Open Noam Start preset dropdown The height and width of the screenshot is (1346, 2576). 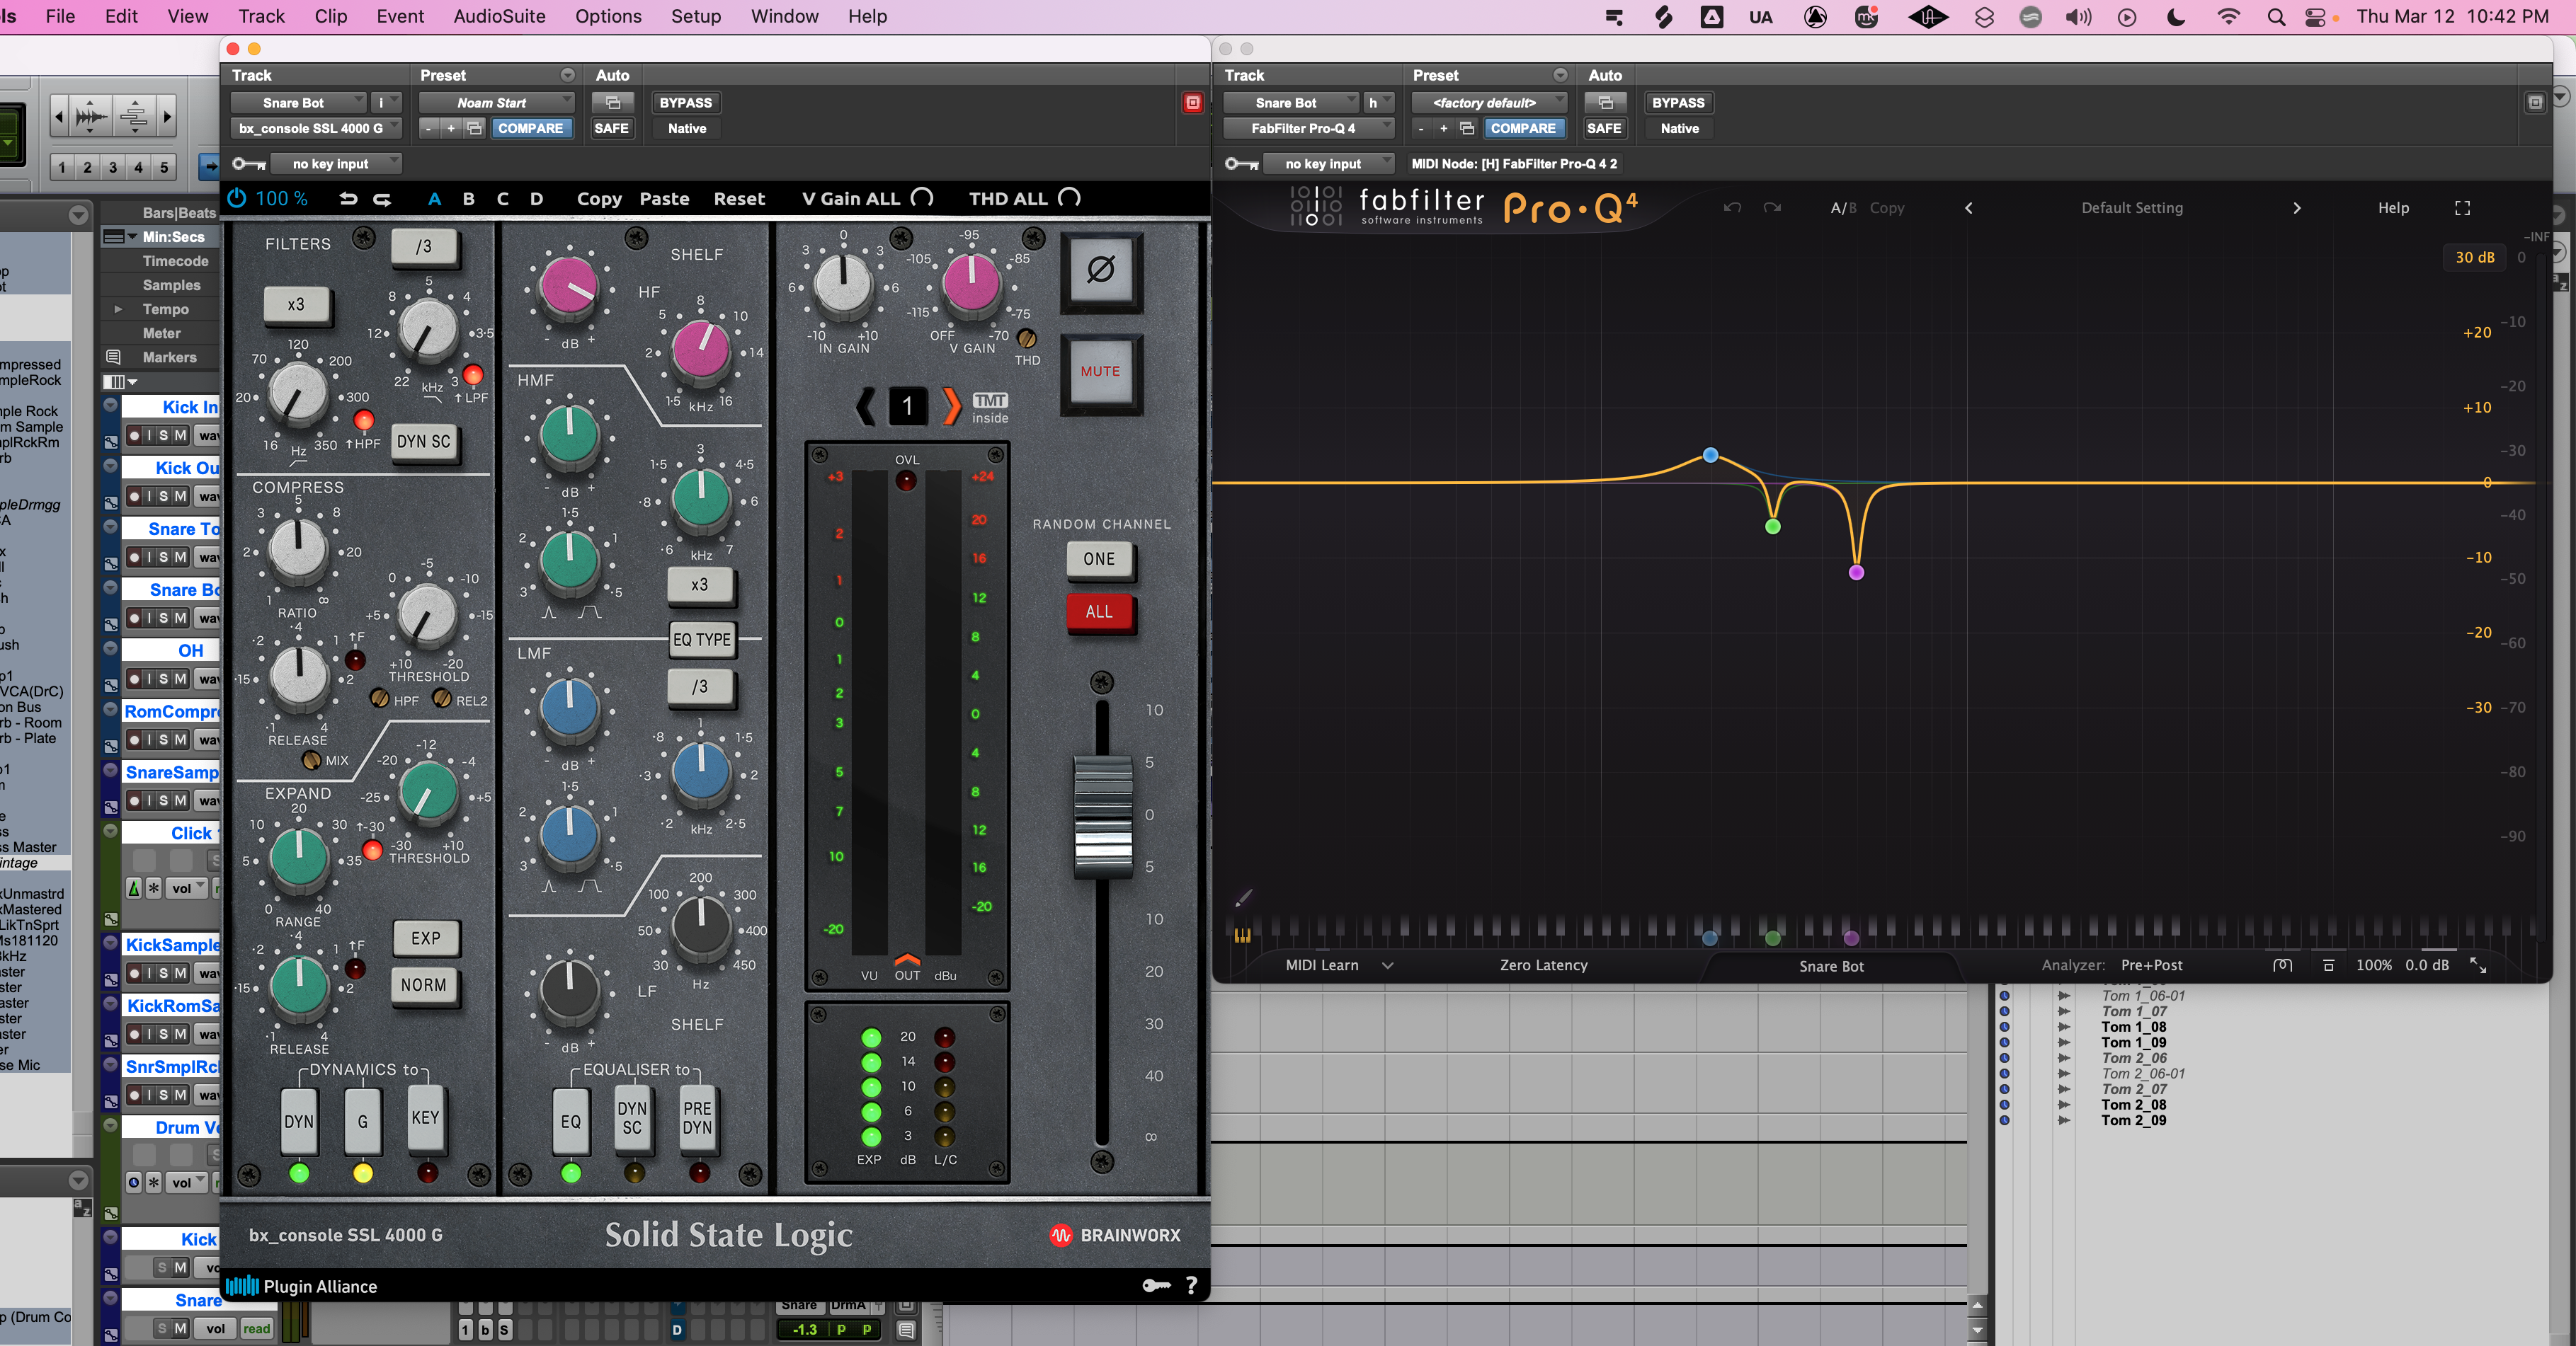497,103
